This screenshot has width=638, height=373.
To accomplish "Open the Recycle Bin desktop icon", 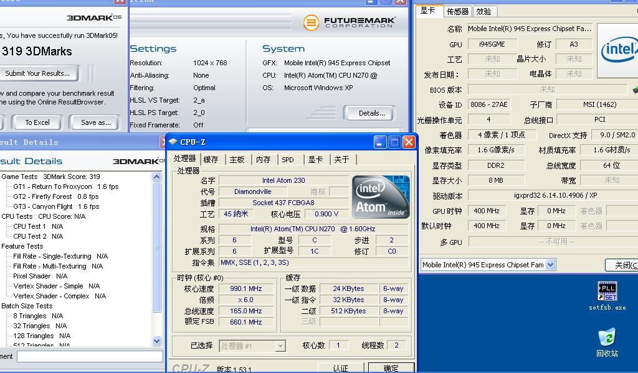I will [607, 343].
